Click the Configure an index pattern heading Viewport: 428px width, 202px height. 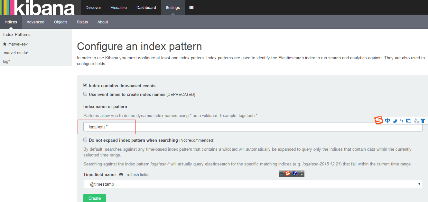tap(139, 46)
